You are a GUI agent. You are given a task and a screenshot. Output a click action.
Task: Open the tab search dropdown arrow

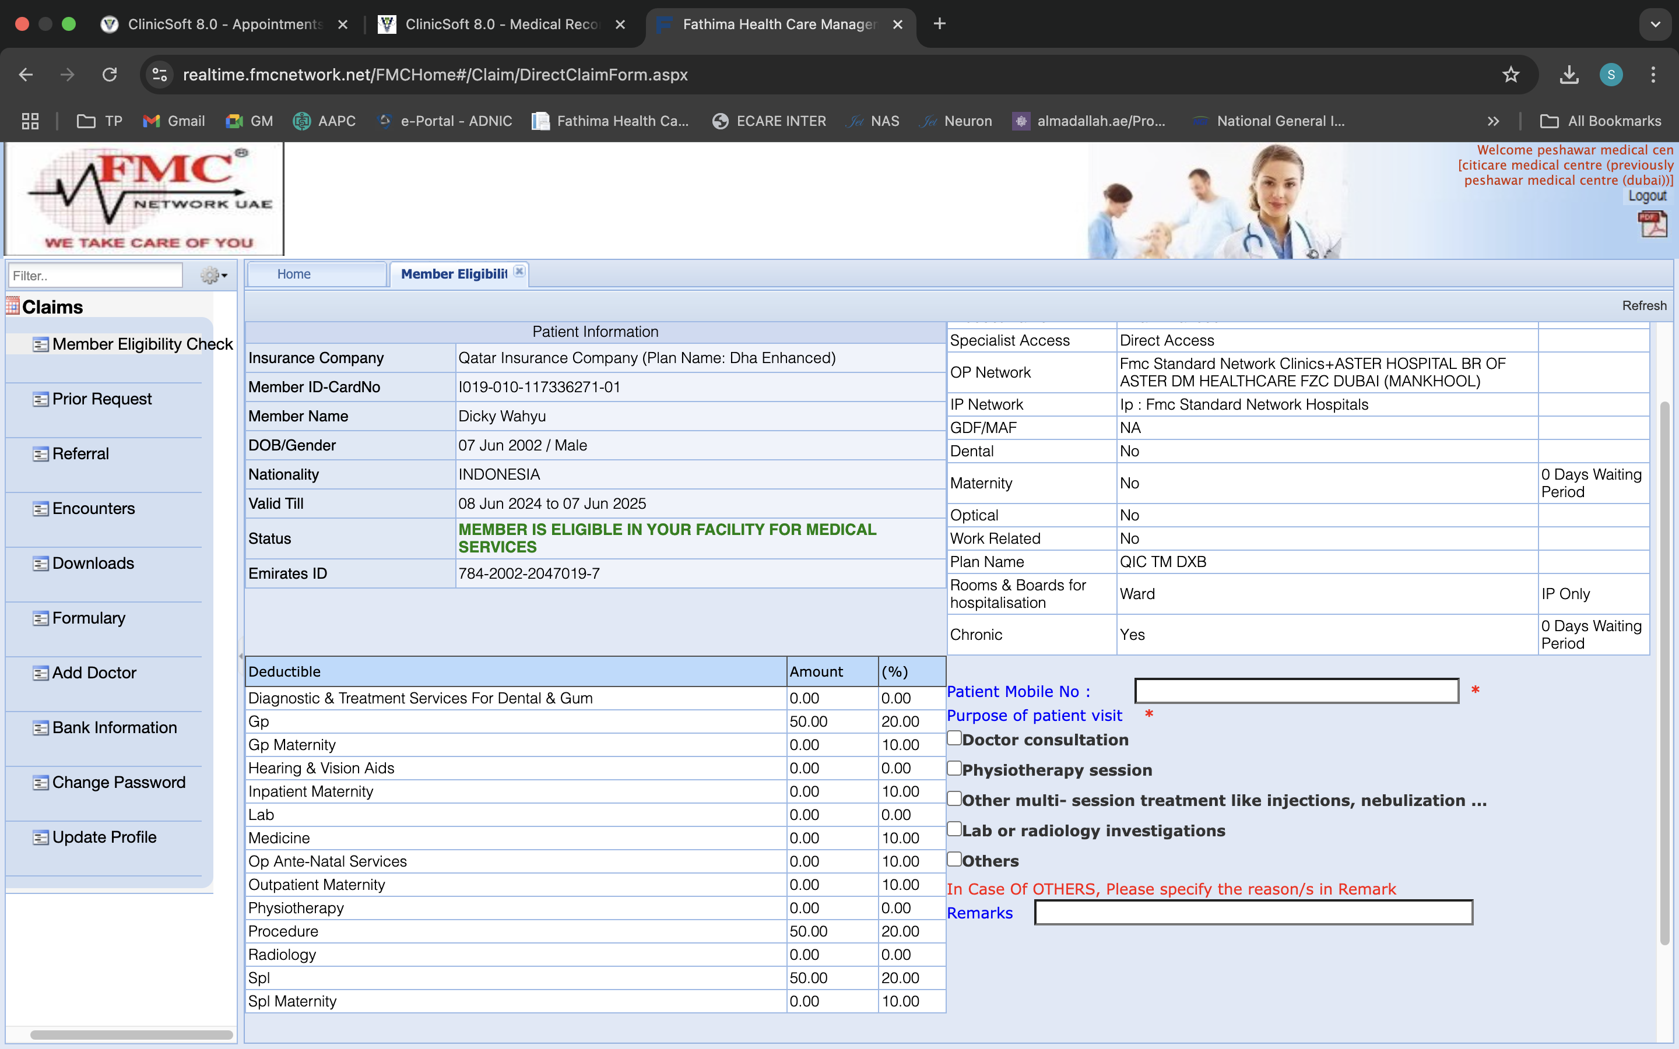pos(1656,24)
